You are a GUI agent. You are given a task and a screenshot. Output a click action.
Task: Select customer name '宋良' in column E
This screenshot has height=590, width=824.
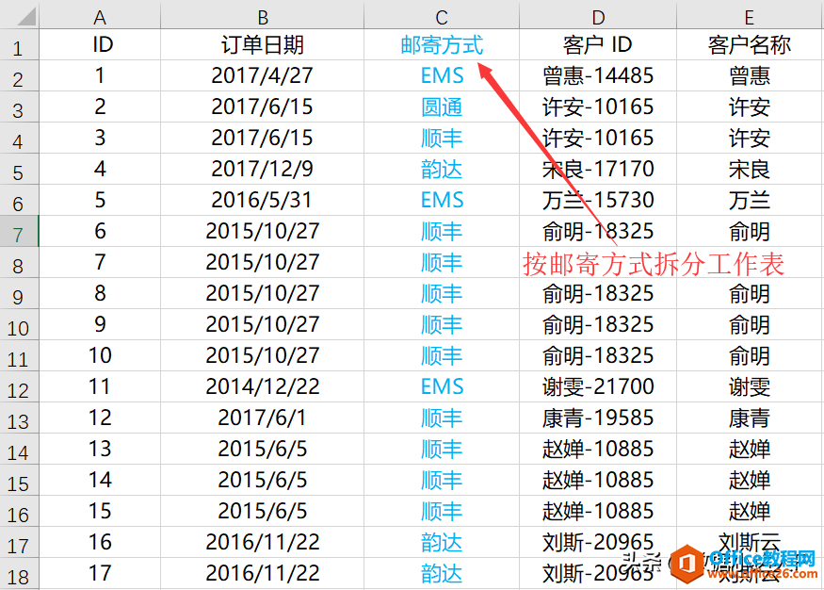[750, 169]
